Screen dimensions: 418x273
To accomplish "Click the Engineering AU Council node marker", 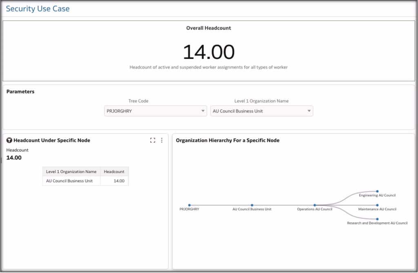I will (377, 191).
